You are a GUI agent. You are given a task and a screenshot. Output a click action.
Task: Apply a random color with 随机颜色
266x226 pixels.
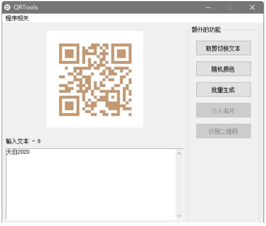[224, 69]
